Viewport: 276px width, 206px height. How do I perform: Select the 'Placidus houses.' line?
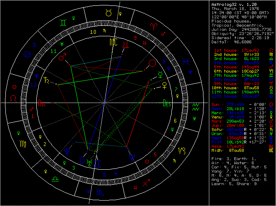pyautogui.click(x=231, y=21)
